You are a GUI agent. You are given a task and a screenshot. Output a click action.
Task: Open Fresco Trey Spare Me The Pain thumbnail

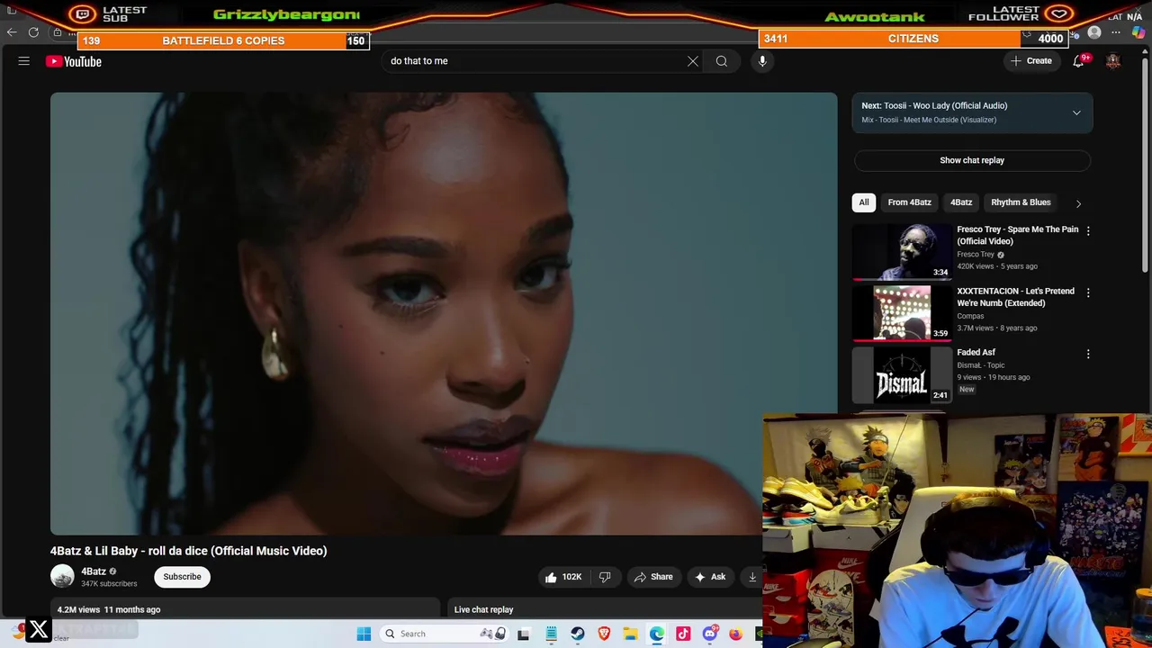(x=902, y=252)
